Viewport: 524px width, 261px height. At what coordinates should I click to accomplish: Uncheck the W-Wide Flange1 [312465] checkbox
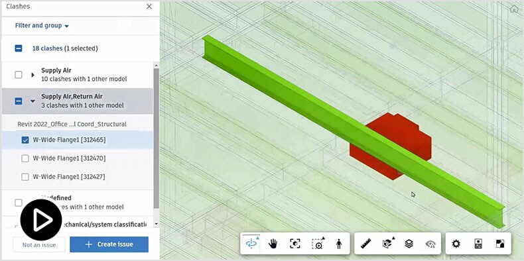[25, 140]
